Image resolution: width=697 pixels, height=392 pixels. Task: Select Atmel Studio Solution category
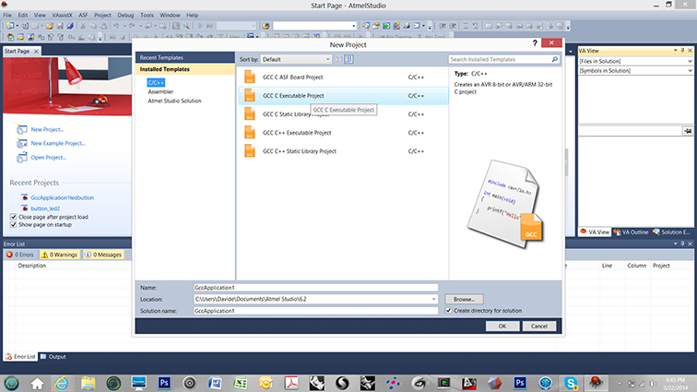click(x=174, y=101)
